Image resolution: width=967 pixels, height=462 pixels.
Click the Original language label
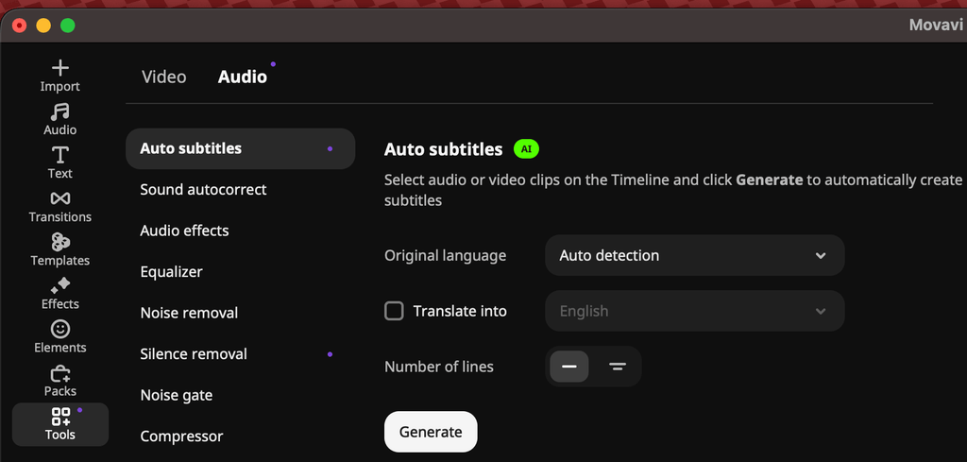(x=446, y=255)
